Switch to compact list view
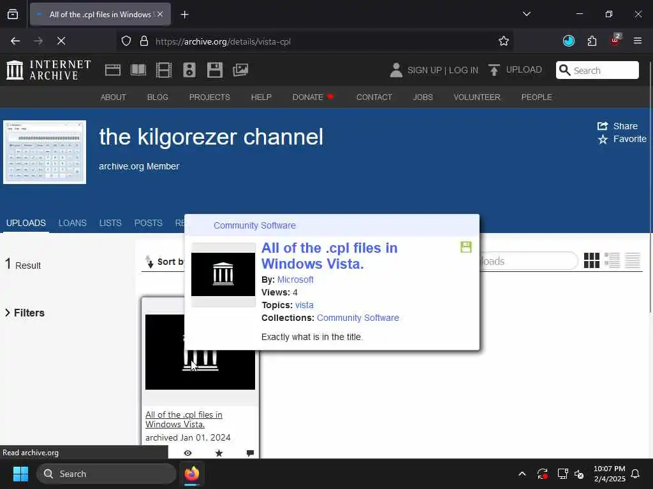 click(x=632, y=260)
